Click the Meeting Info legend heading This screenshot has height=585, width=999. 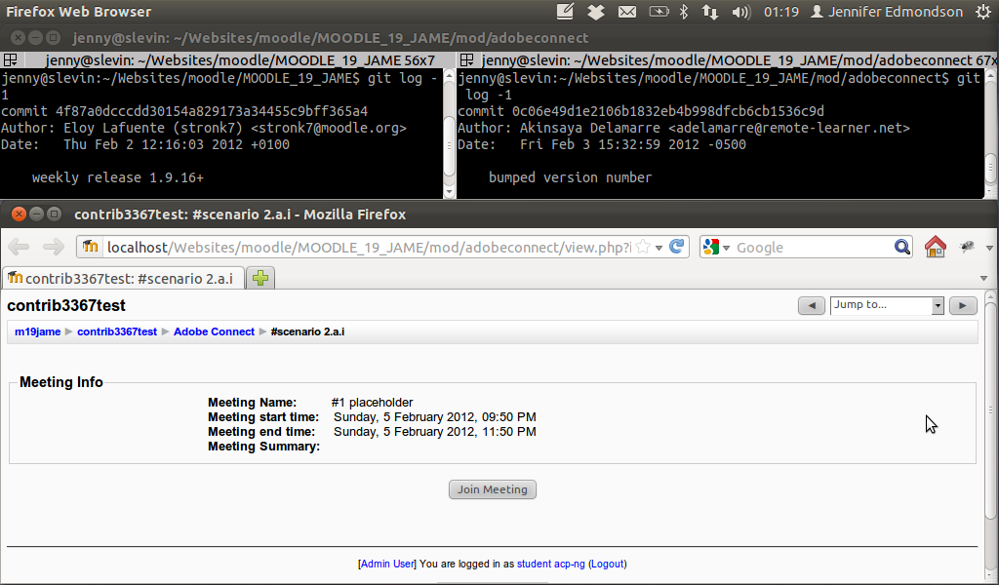pos(61,382)
